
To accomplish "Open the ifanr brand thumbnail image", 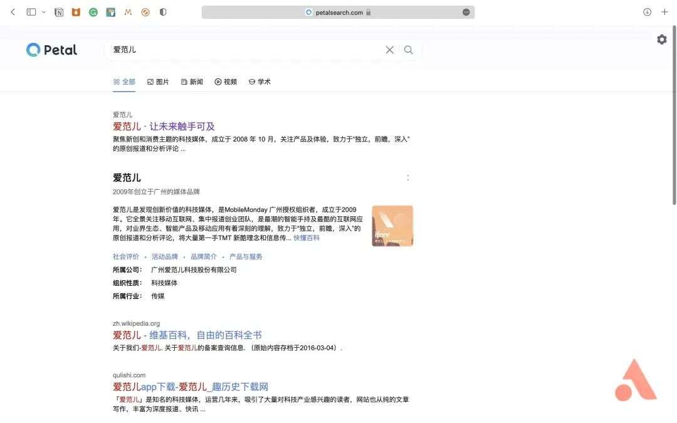I will coord(392,226).
